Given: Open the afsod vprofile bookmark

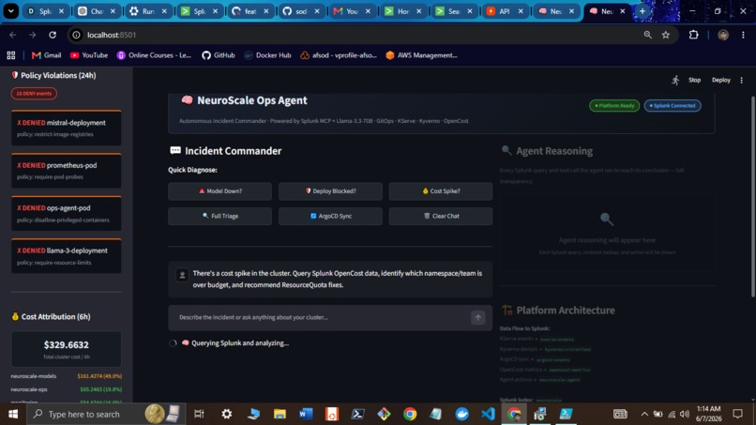Looking at the screenshot, I should 339,55.
